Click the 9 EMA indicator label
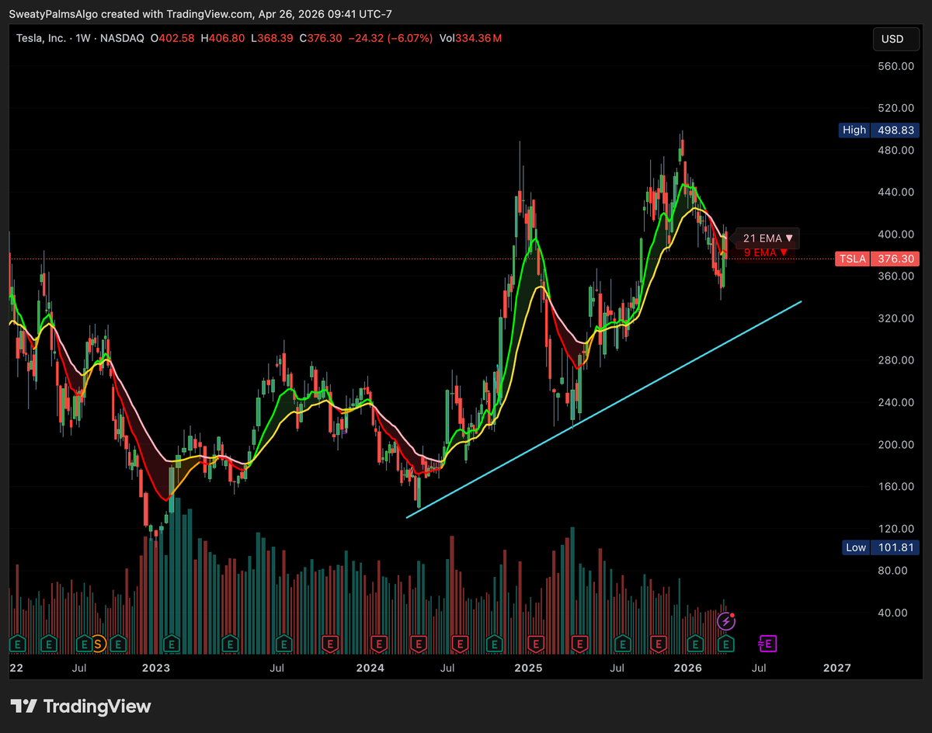The image size is (932, 733). point(765,252)
